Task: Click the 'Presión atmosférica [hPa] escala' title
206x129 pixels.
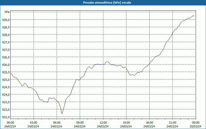Action: (x=107, y=3)
